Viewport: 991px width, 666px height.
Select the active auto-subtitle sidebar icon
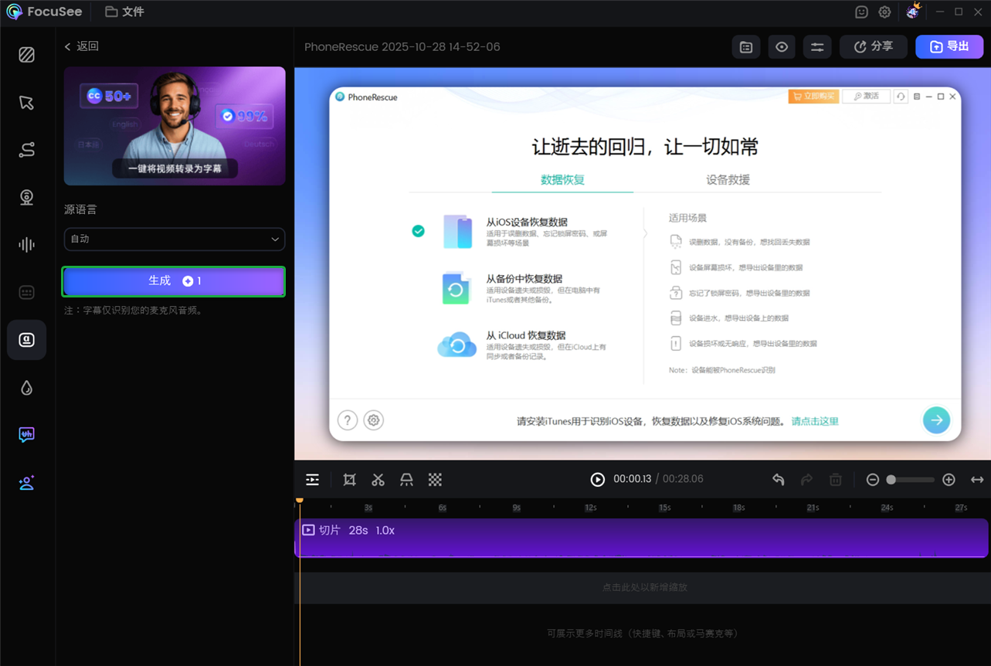click(27, 340)
